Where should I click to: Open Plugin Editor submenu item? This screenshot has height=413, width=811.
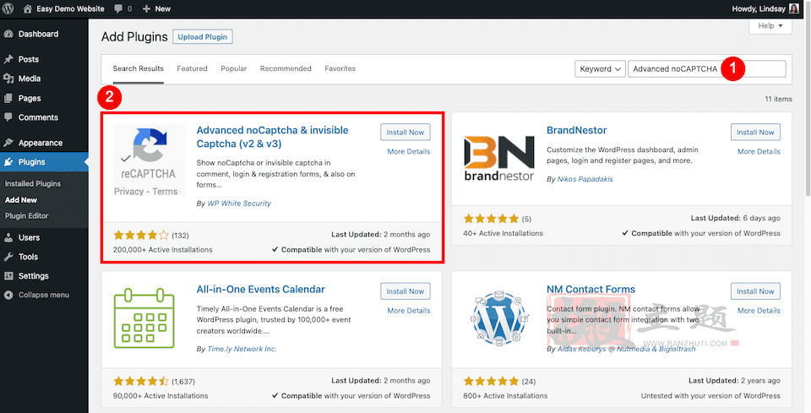click(x=26, y=216)
